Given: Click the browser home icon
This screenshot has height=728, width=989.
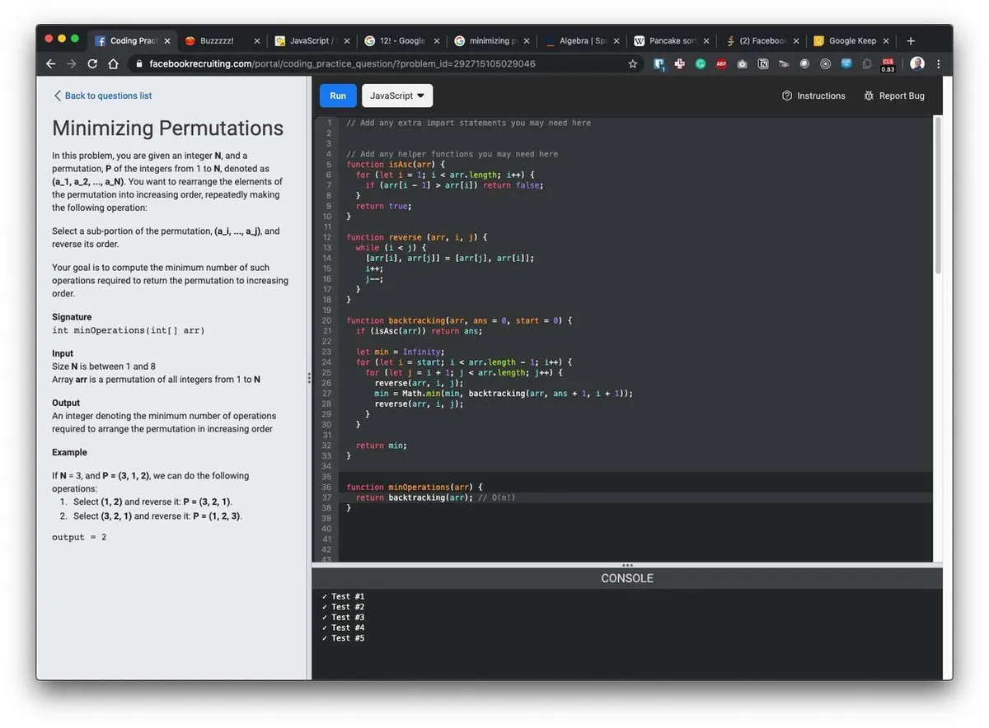Looking at the screenshot, I should tap(114, 64).
